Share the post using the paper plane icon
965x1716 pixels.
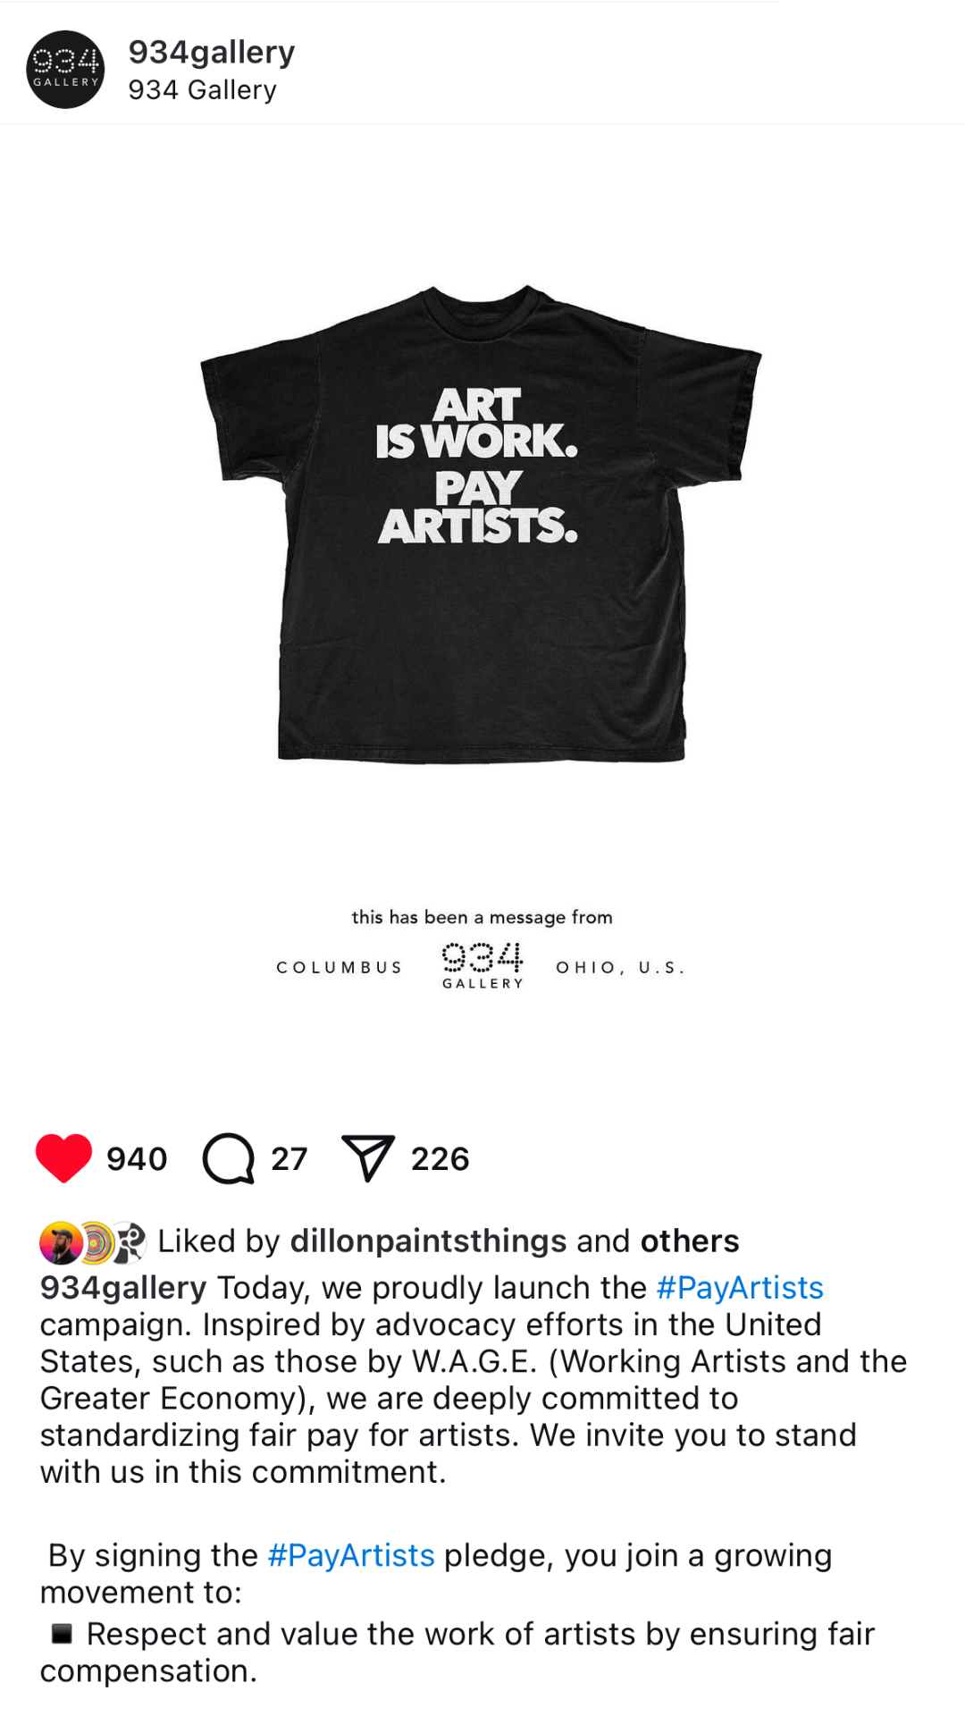[x=367, y=1158]
